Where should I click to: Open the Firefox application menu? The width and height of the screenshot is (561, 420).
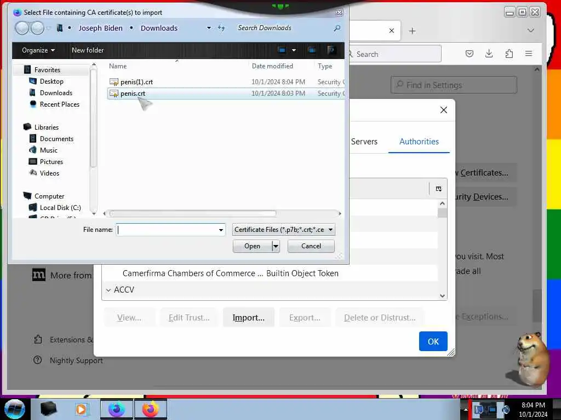(529, 54)
